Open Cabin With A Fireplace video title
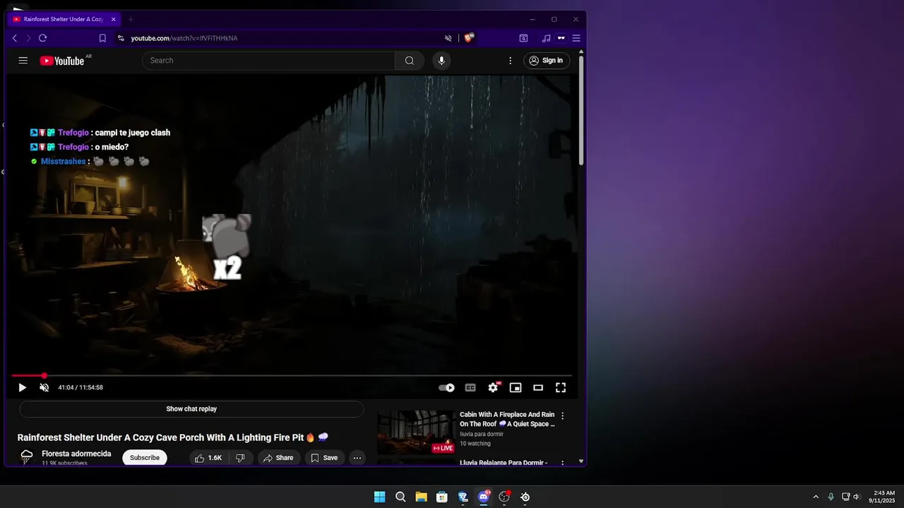The height and width of the screenshot is (508, 904). [x=507, y=419]
